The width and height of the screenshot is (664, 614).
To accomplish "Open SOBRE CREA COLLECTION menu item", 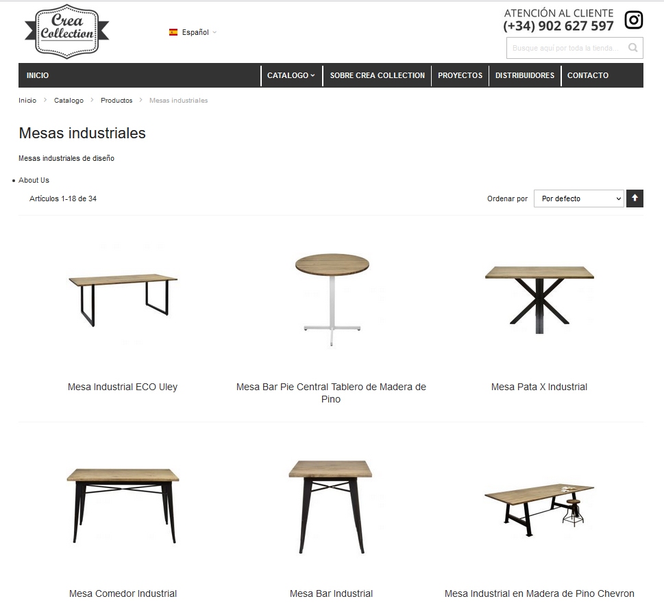I will [x=378, y=75].
